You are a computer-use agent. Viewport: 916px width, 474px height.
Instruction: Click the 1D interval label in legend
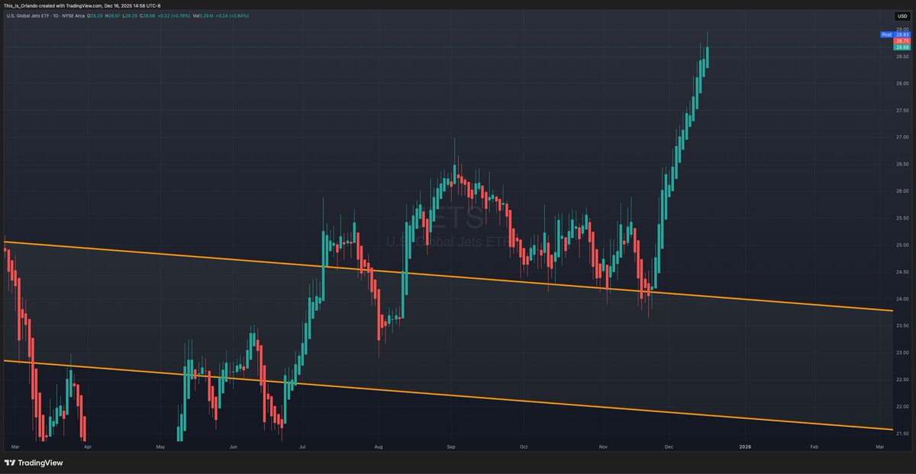coord(56,16)
